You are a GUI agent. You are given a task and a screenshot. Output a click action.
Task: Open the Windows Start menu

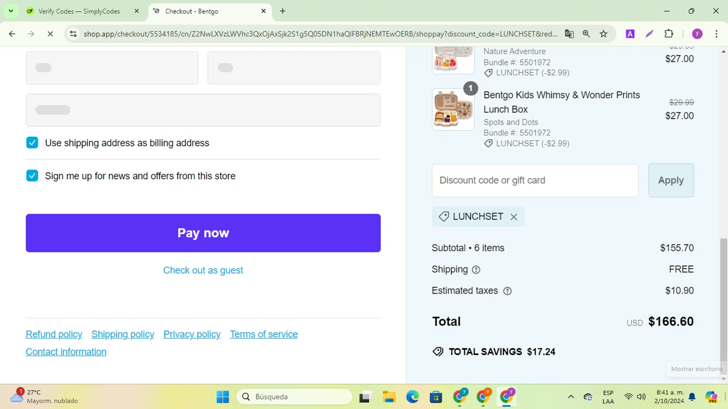(223, 397)
